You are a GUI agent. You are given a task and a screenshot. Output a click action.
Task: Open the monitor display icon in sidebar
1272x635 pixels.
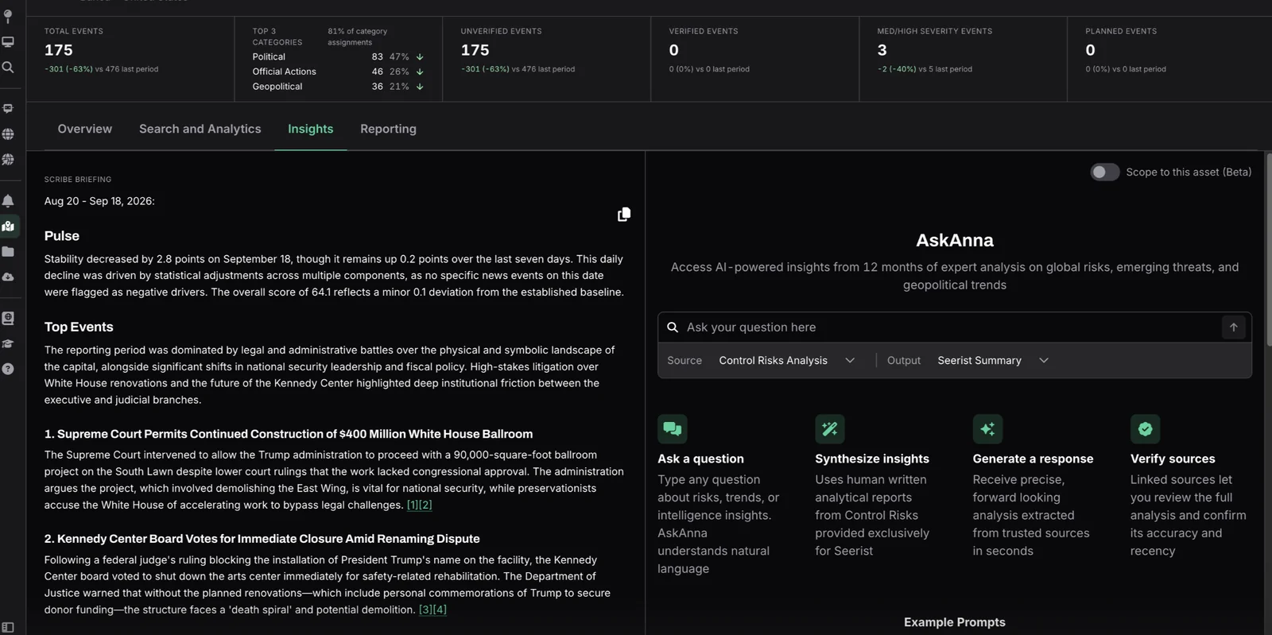coord(8,41)
